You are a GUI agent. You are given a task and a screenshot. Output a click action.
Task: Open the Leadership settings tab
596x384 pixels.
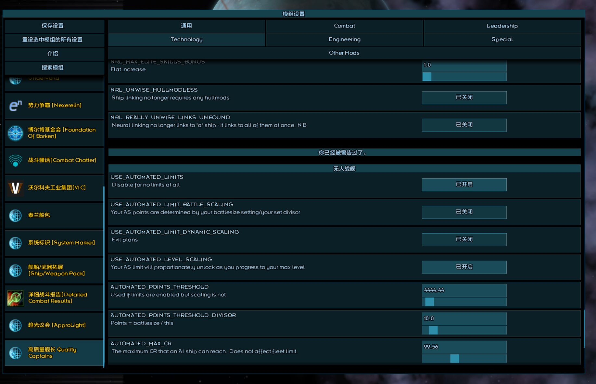[x=502, y=26]
